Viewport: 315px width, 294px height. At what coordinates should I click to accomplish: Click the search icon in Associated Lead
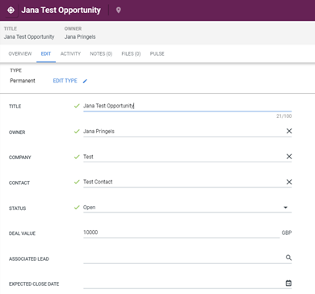click(x=288, y=258)
